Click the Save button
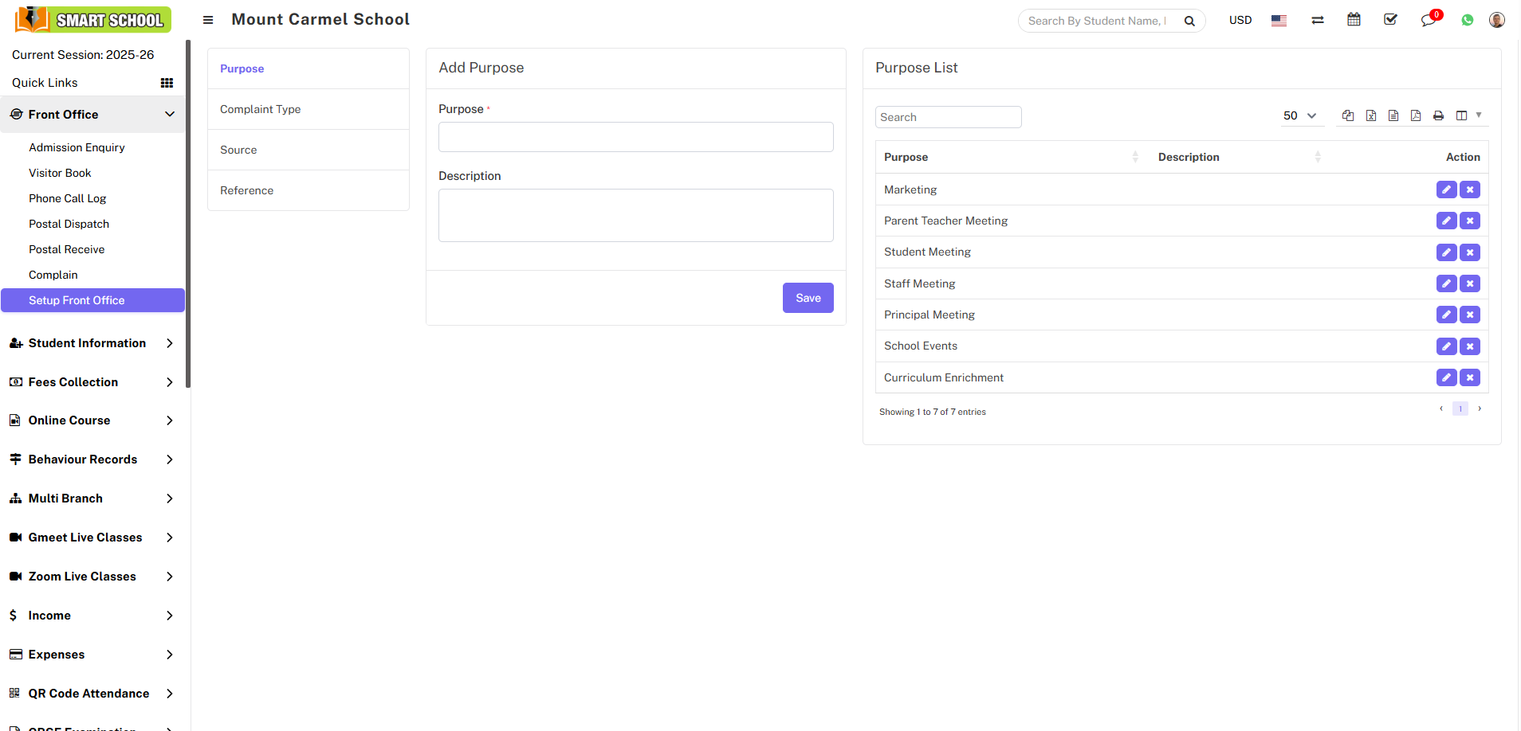Viewport: 1521px width, 731px height. 808,298
